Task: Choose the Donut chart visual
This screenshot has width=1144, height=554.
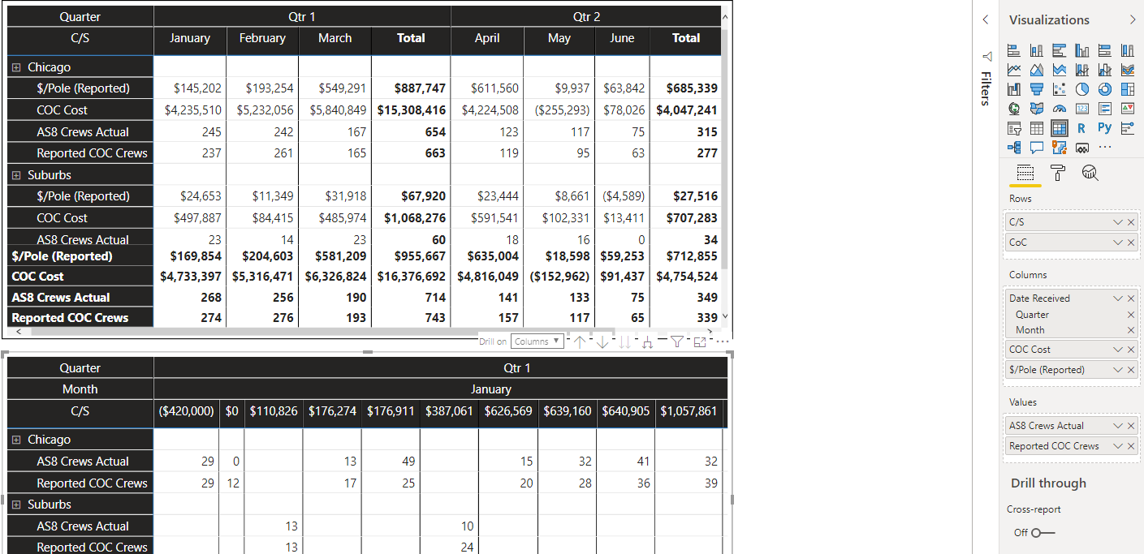Action: pos(1104,89)
